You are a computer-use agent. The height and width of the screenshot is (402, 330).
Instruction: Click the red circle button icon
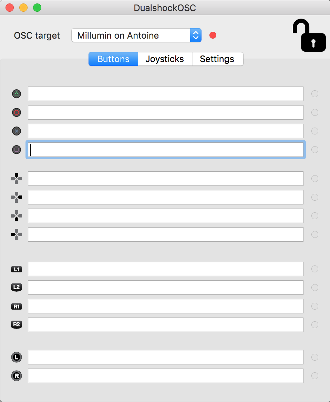coord(17,112)
